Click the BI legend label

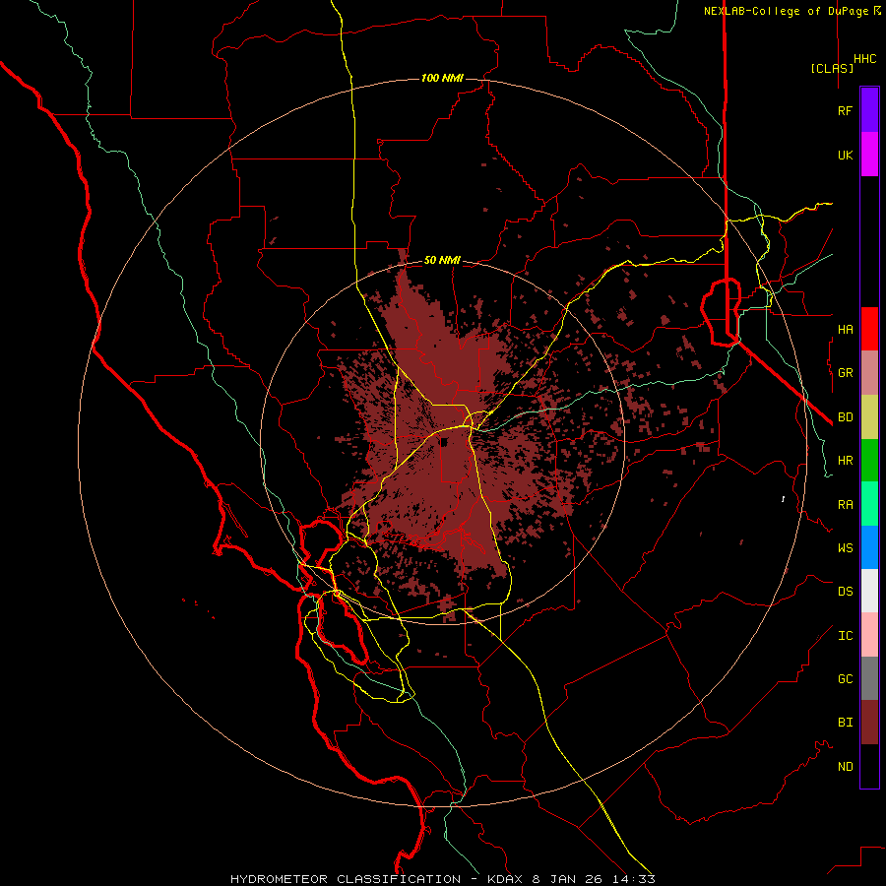(x=845, y=723)
